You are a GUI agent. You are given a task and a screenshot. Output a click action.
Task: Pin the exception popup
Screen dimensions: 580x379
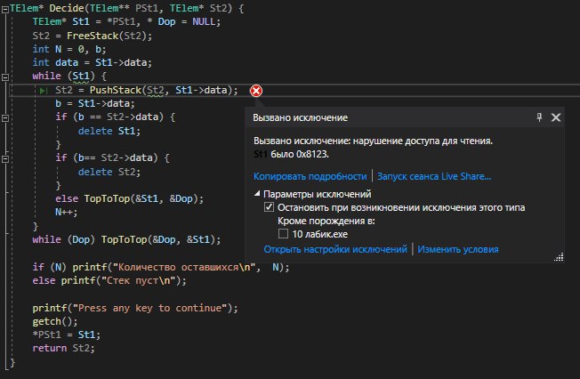[539, 117]
